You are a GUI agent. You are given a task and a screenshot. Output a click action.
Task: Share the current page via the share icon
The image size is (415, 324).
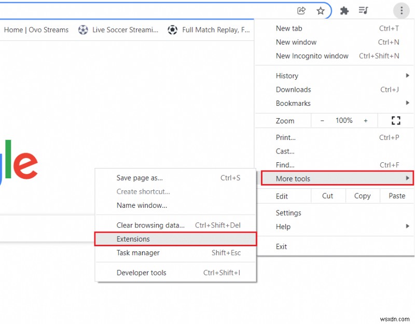301,10
